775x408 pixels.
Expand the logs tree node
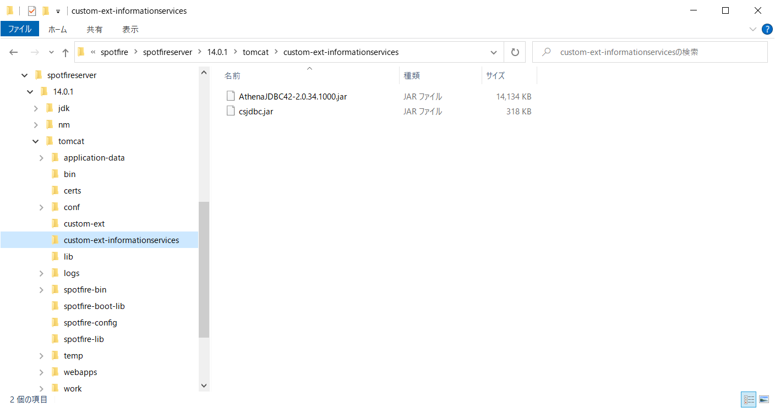(41, 273)
